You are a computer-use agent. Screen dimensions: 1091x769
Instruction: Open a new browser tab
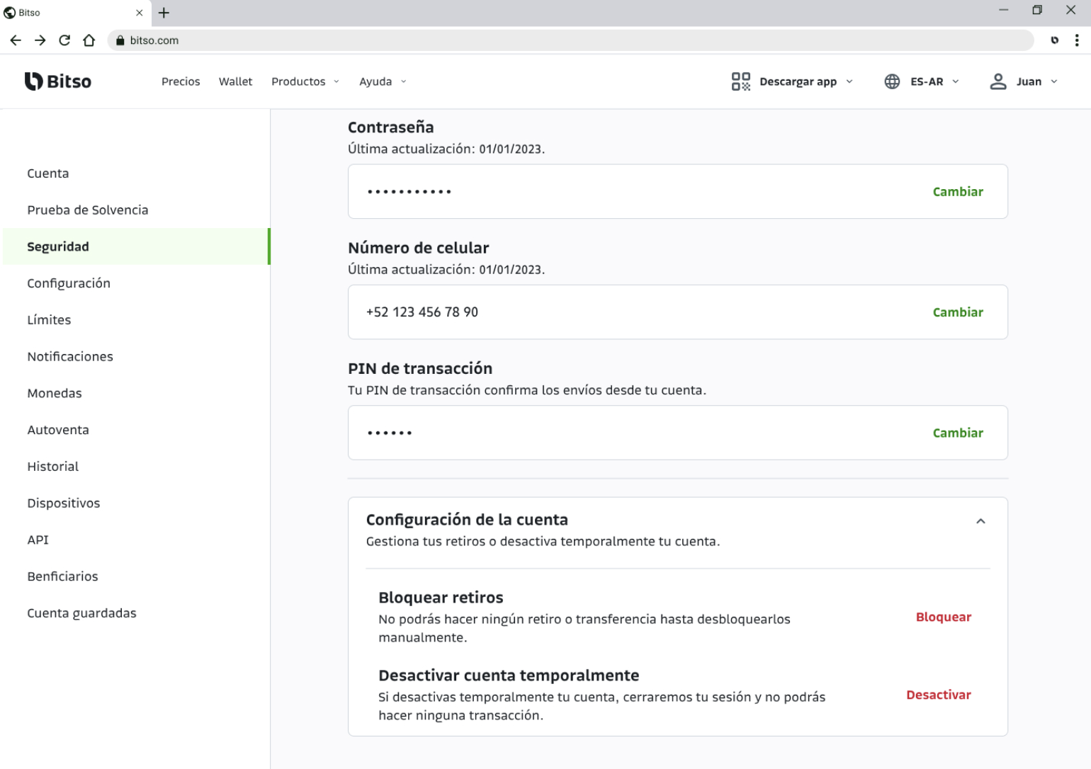pos(164,13)
